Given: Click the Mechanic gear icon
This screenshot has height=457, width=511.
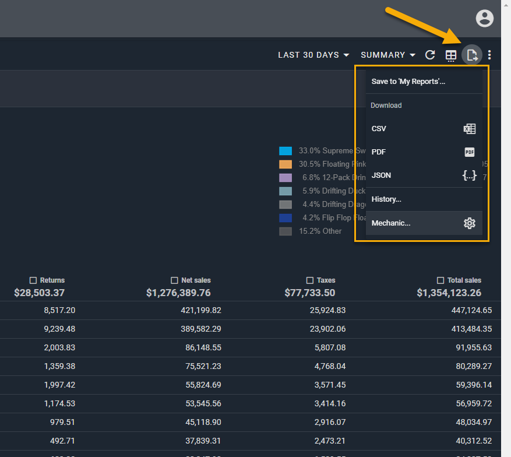Looking at the screenshot, I should 469,223.
